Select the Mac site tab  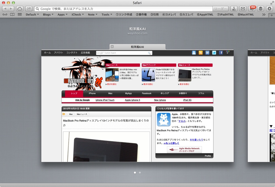(x=110, y=93)
